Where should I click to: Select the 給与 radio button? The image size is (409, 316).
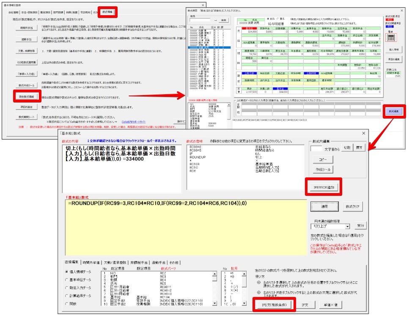point(268,19)
